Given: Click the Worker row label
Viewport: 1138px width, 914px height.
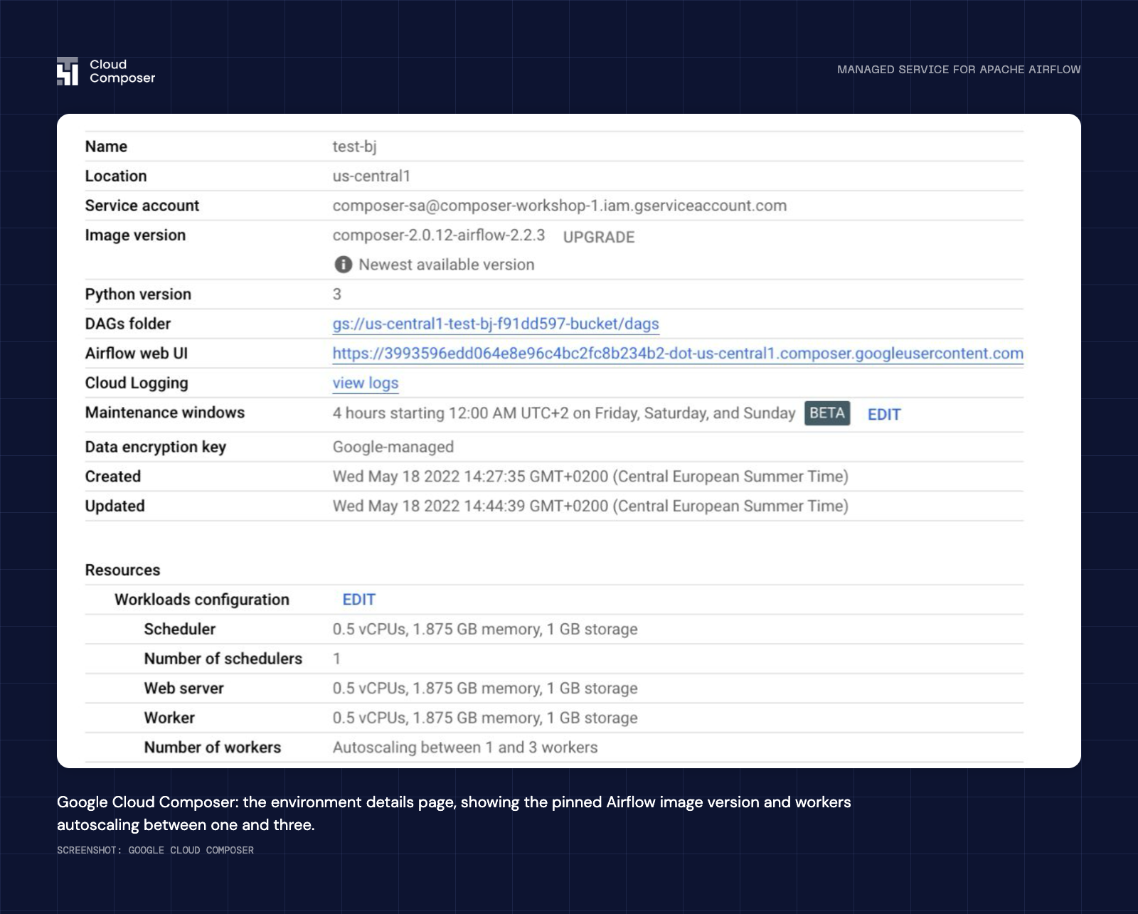Looking at the screenshot, I should (169, 718).
